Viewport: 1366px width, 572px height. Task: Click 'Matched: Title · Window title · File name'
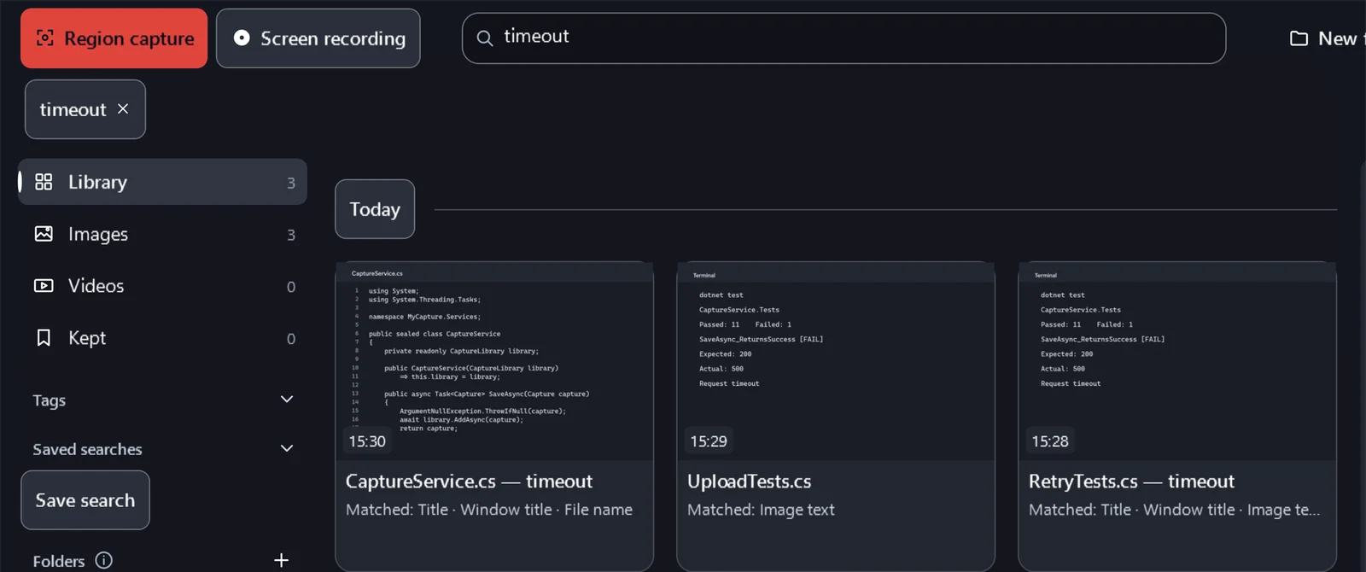pyautogui.click(x=489, y=510)
